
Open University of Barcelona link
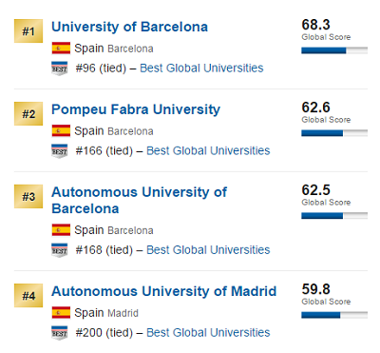(x=129, y=27)
